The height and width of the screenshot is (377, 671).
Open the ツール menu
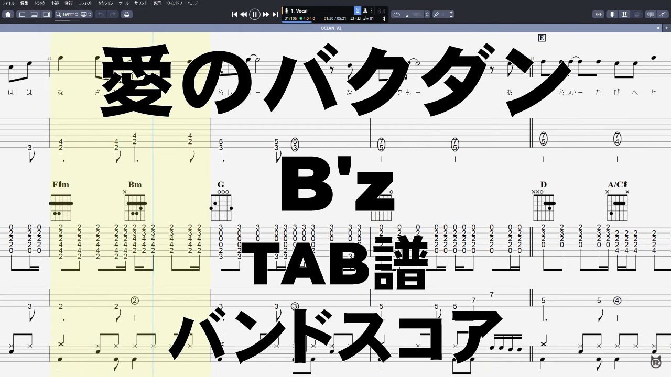click(x=124, y=3)
